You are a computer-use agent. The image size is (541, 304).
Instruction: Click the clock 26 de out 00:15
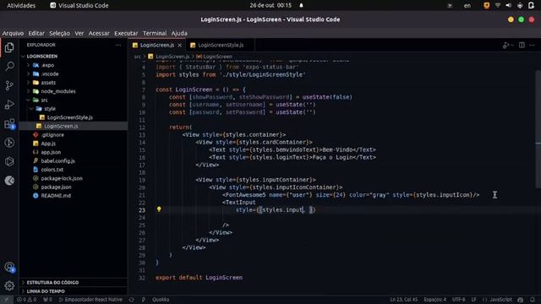[270, 6]
